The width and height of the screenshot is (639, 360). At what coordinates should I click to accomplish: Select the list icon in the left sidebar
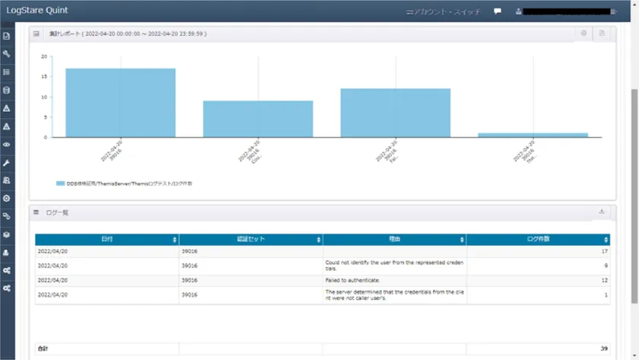(x=7, y=72)
